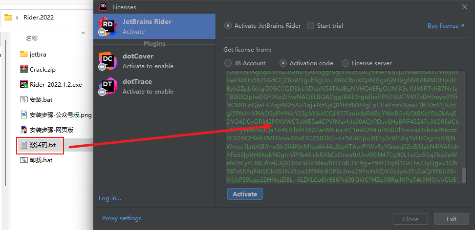Viewport: 475px width, 230px height.
Task: Open the Buy license link
Action: 446,26
